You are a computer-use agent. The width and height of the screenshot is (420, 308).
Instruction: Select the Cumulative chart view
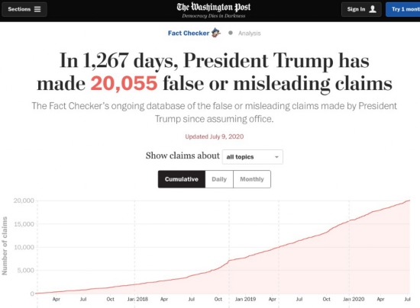pos(182,179)
